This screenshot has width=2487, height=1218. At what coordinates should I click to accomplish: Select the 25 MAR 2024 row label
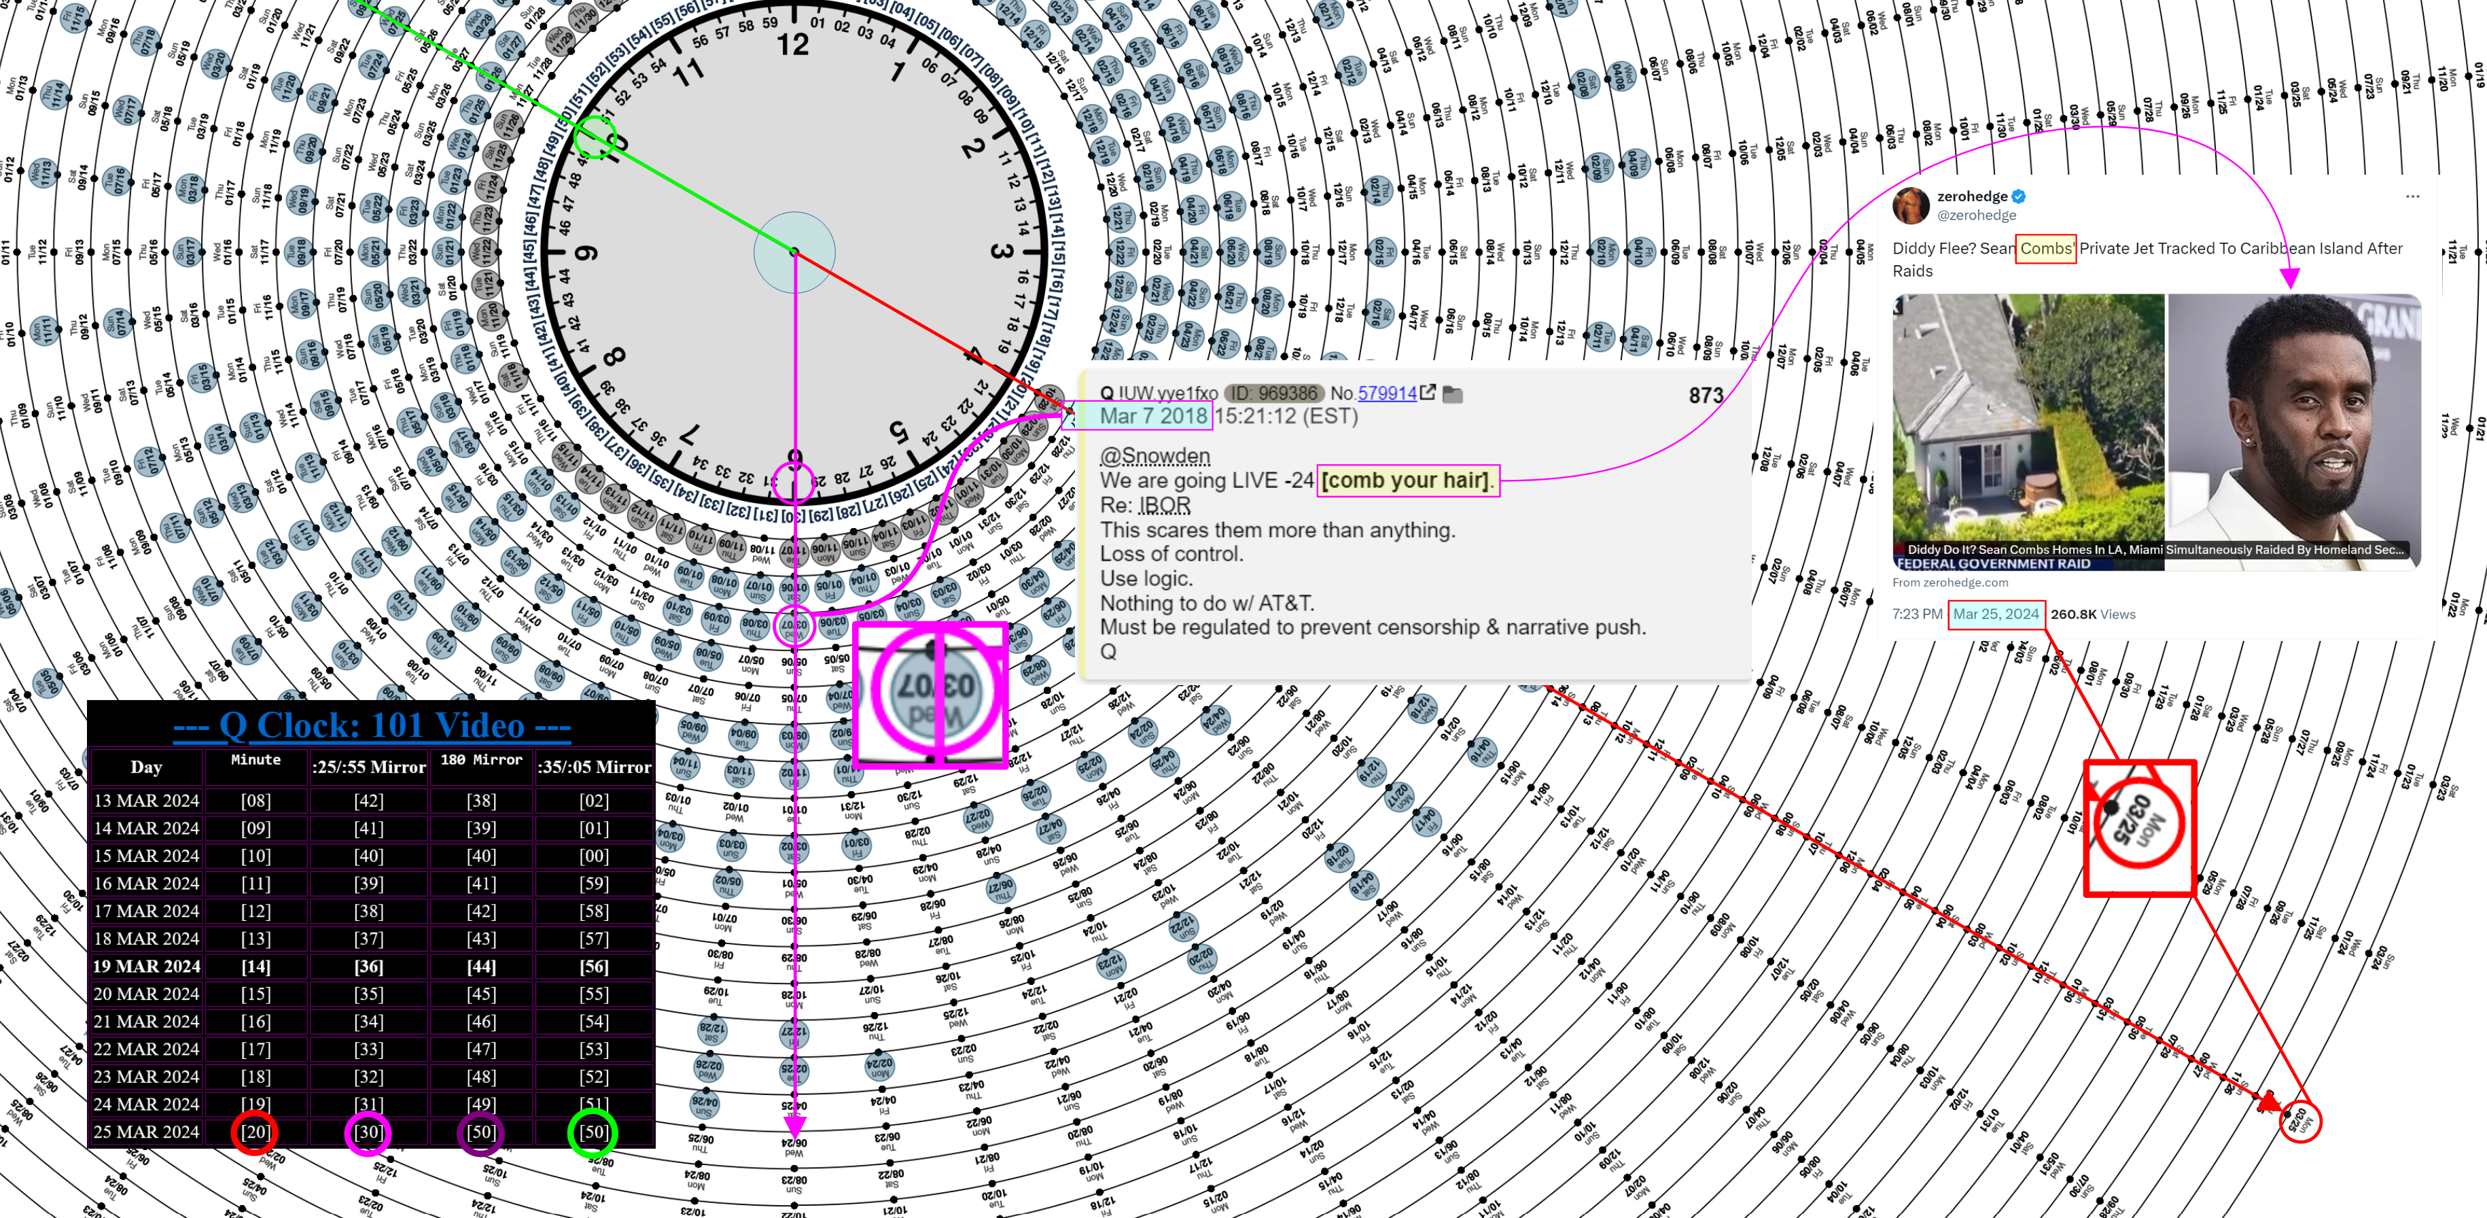point(146,1131)
